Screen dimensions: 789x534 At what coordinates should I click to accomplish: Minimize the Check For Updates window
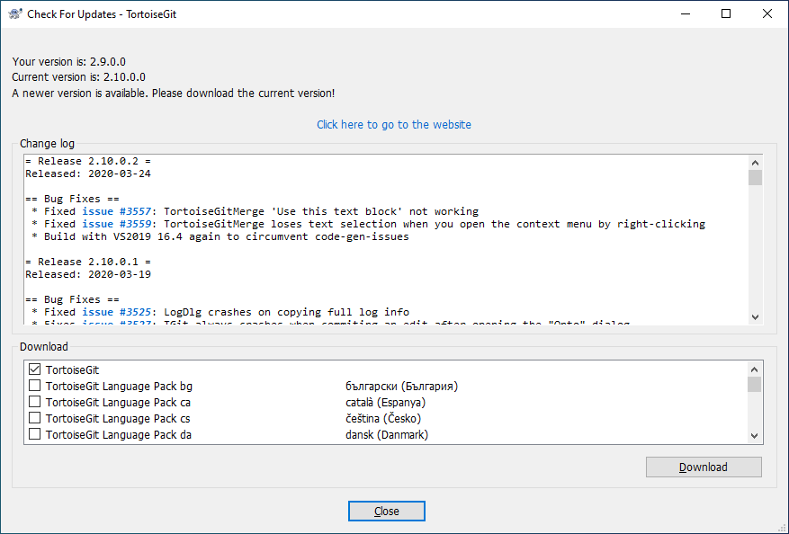click(685, 13)
